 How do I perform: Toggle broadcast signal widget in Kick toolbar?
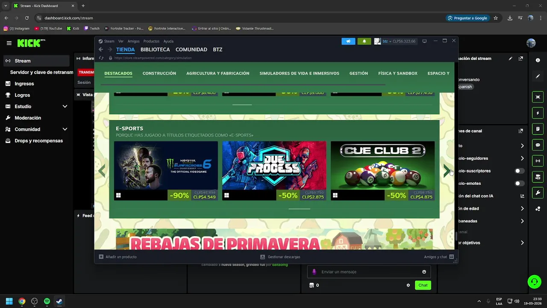(x=538, y=161)
